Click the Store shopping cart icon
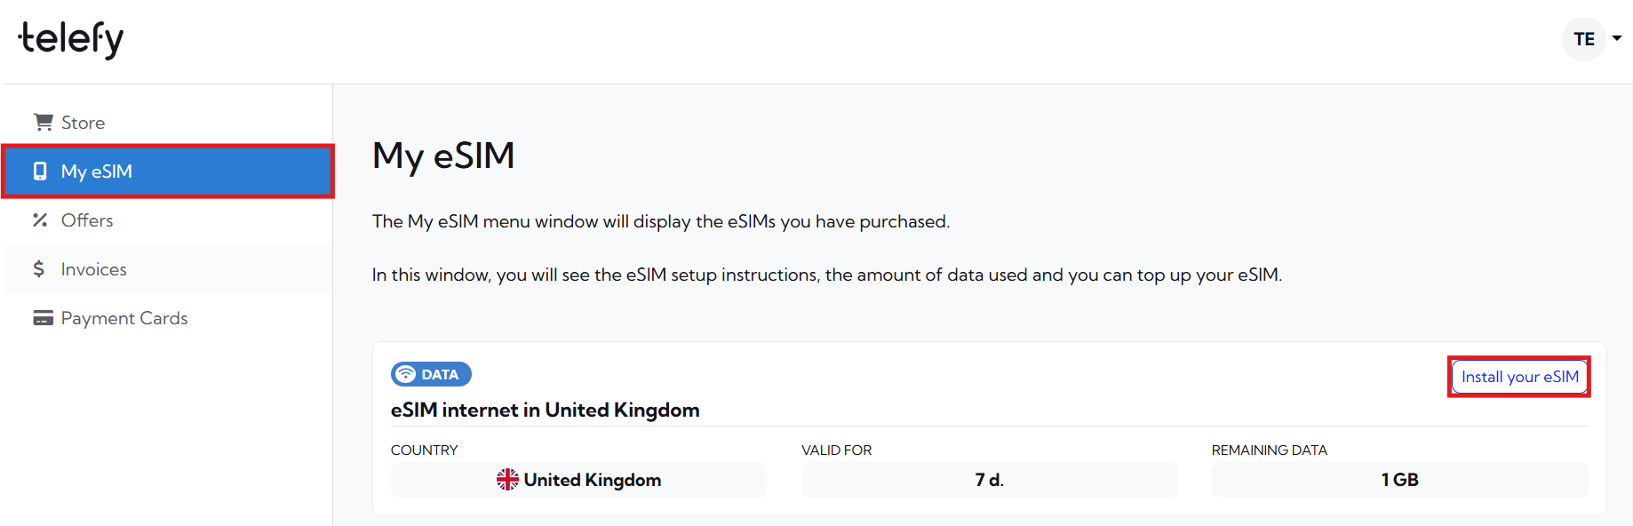Screen dimensions: 1633x526 pyautogui.click(x=43, y=122)
